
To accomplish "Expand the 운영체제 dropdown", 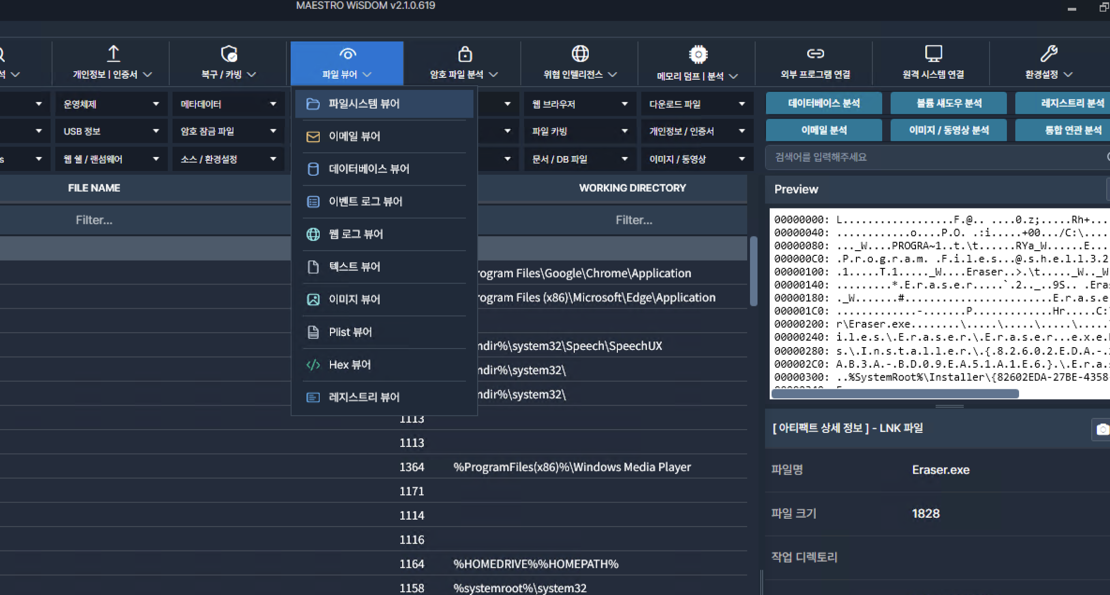I will pos(112,104).
